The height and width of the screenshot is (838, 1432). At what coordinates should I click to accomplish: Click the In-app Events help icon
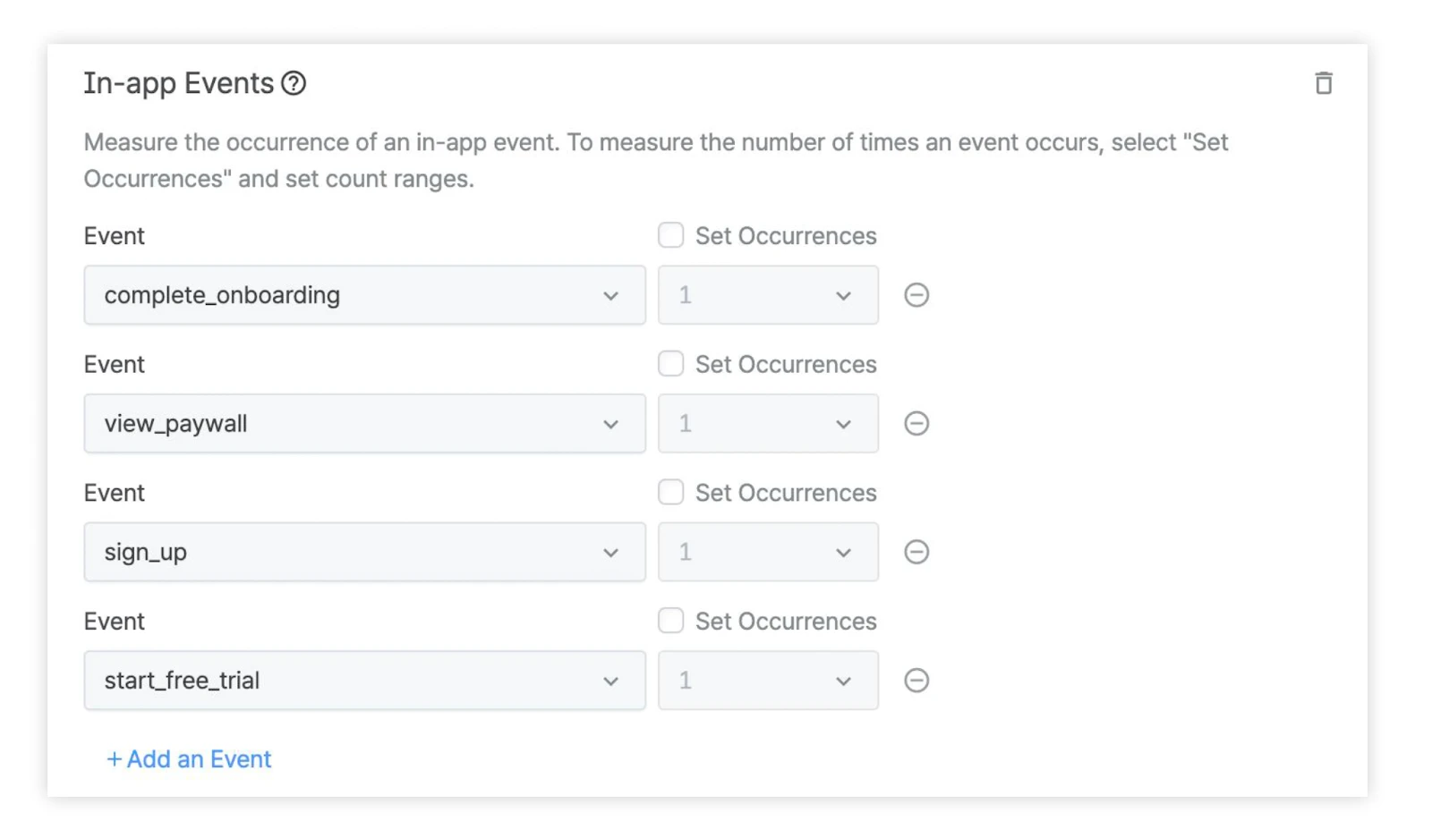[x=294, y=83]
